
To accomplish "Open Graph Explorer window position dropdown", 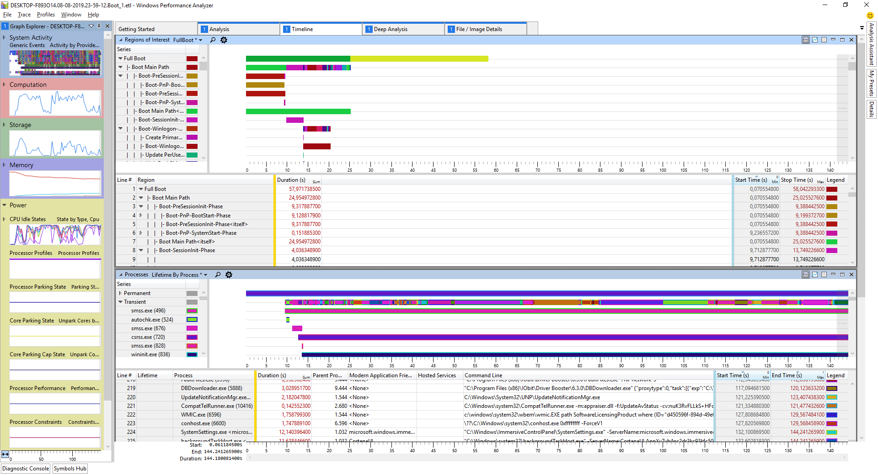I will coord(91,26).
